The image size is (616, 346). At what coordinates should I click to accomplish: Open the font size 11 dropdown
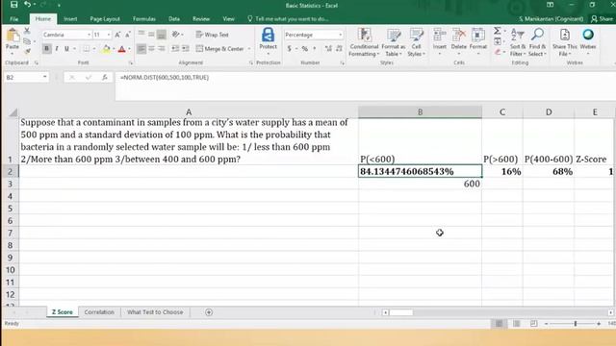point(109,35)
